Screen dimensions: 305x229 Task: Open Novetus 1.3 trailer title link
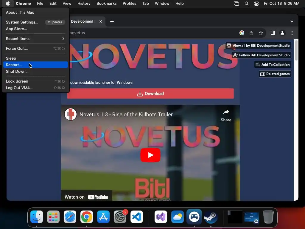tap(126, 114)
